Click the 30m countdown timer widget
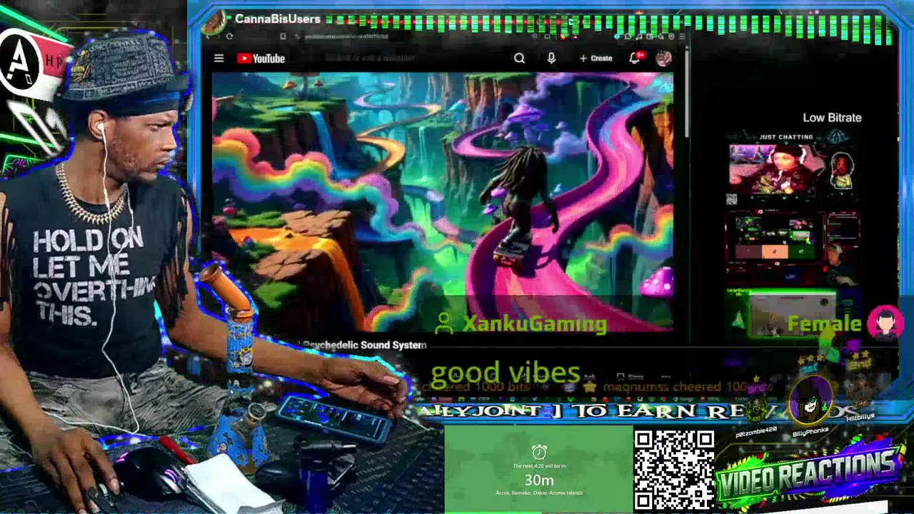Viewport: 914px width, 514px height. point(539,470)
